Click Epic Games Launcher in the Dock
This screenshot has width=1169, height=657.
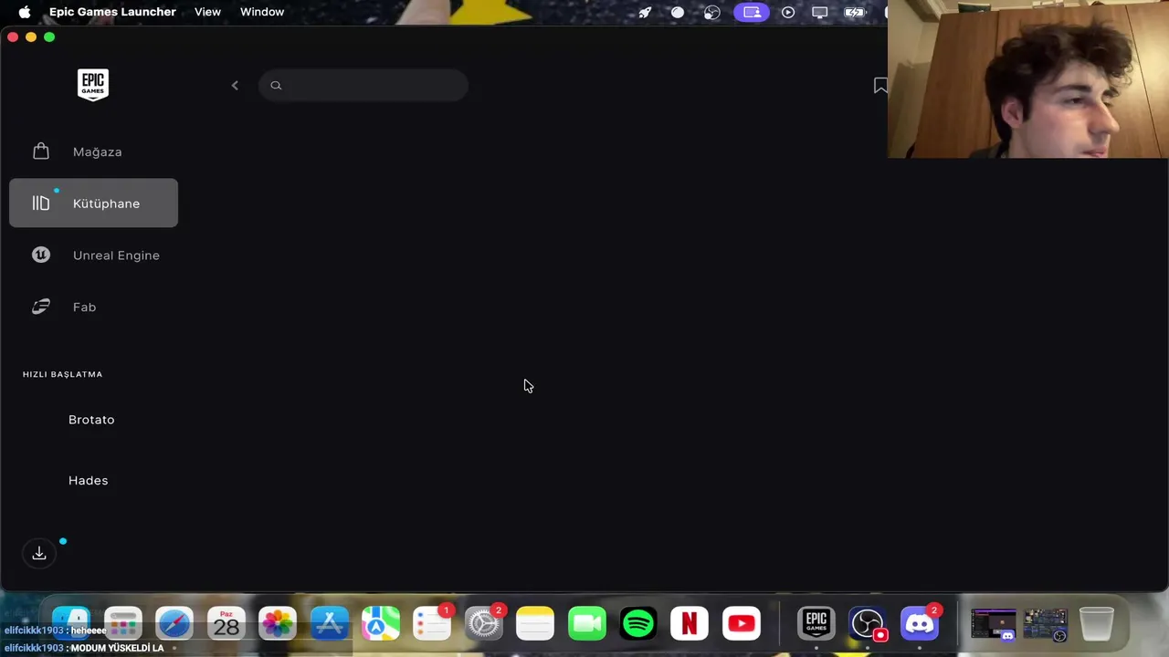tap(816, 624)
